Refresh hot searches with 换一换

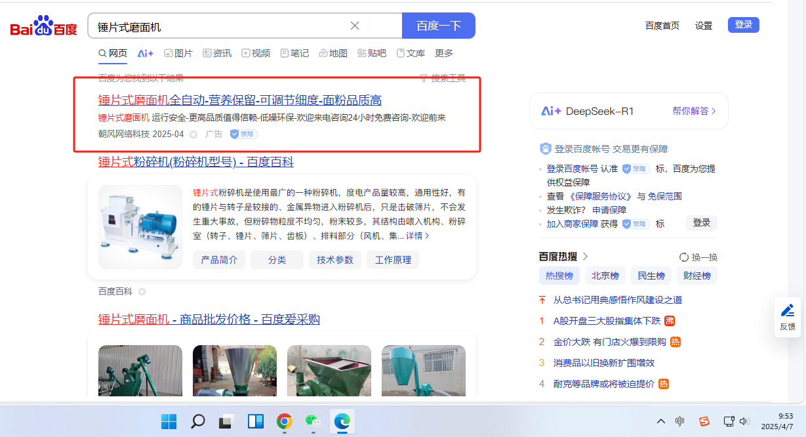coord(698,257)
